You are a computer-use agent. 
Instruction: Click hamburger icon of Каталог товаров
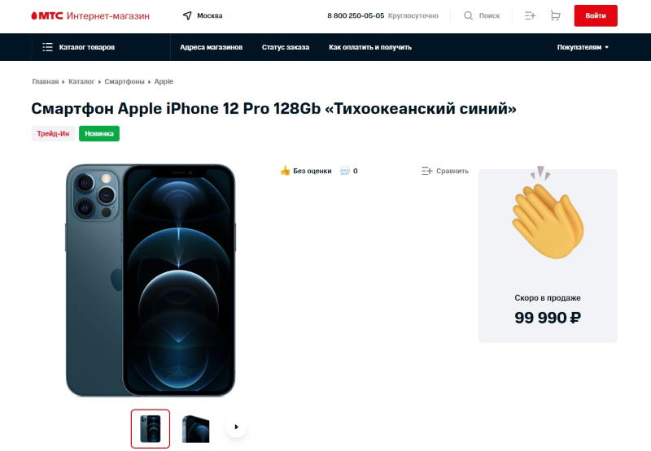(47, 47)
